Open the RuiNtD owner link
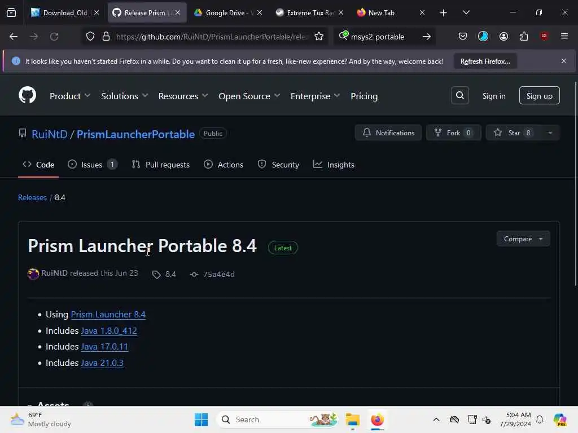 50,134
